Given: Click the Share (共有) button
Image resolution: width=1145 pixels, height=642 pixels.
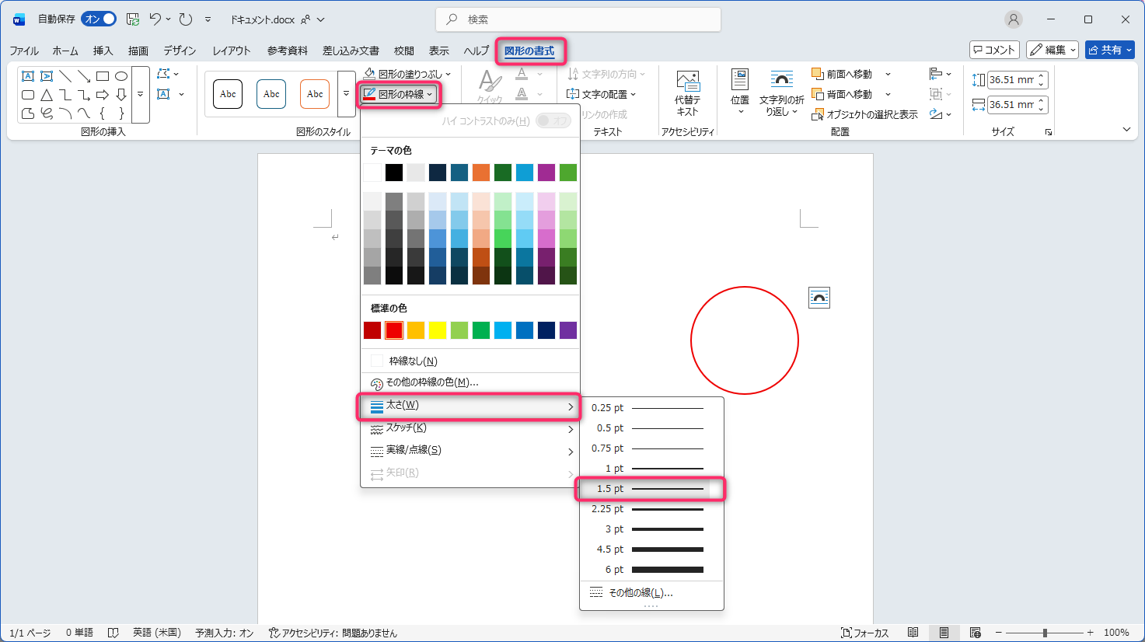Looking at the screenshot, I should pyautogui.click(x=1109, y=50).
